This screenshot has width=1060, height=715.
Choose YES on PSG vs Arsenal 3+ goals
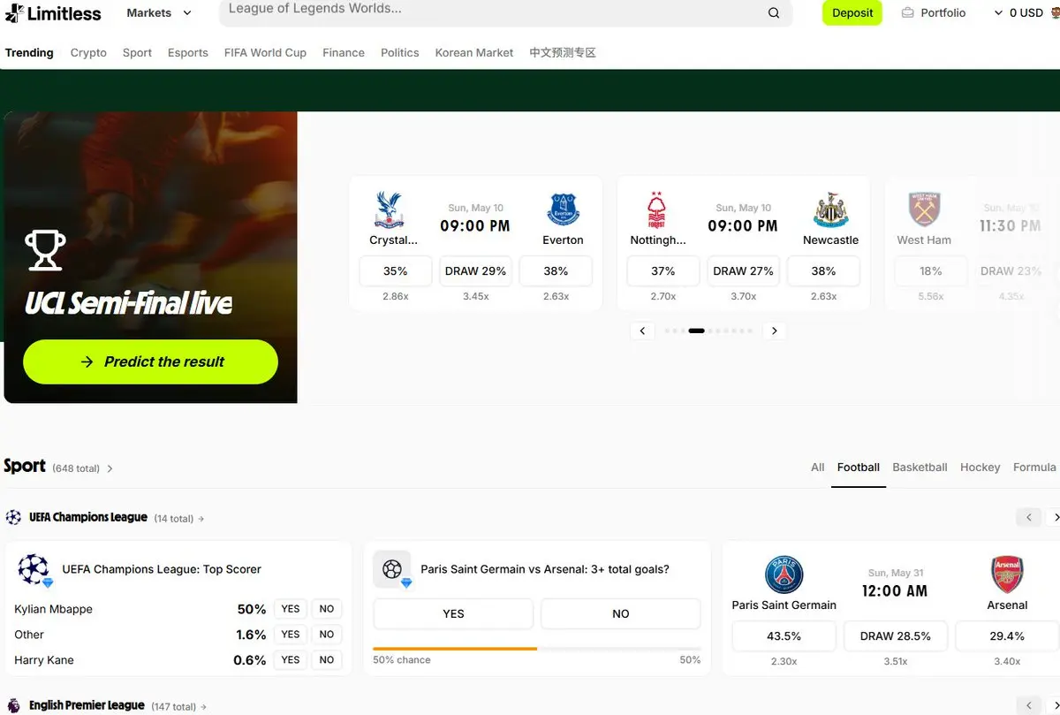coord(453,613)
